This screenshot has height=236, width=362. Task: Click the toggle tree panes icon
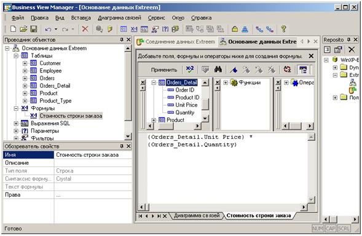[303, 69]
